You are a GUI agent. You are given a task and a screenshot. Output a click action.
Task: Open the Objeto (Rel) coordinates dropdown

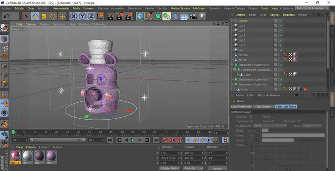pos(170,168)
